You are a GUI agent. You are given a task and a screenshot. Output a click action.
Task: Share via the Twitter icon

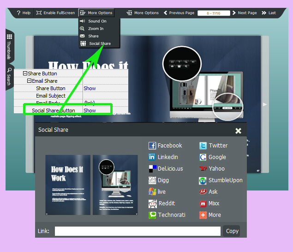[x=203, y=146]
